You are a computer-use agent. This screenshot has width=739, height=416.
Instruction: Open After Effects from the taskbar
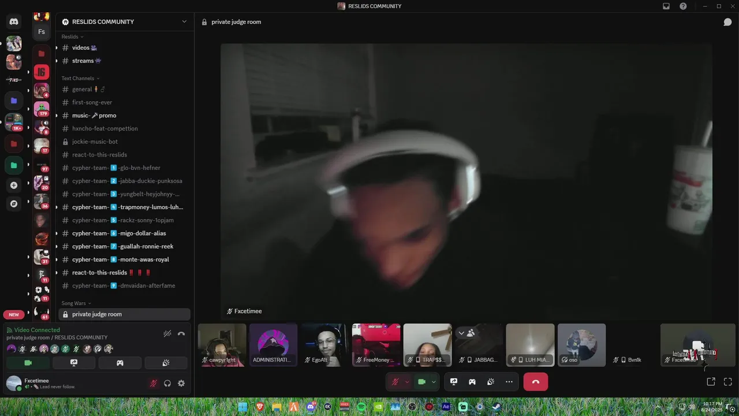click(446, 407)
